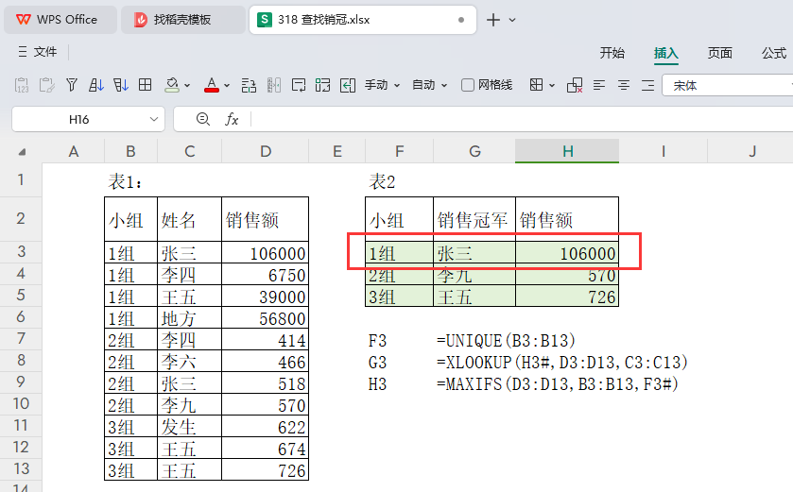Screen dimensions: 793x492
Task: Expand the H16 name box dropdown
Action: 154,119
